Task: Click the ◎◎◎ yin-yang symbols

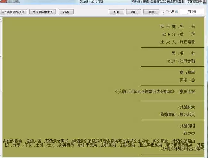Action: 189,133
